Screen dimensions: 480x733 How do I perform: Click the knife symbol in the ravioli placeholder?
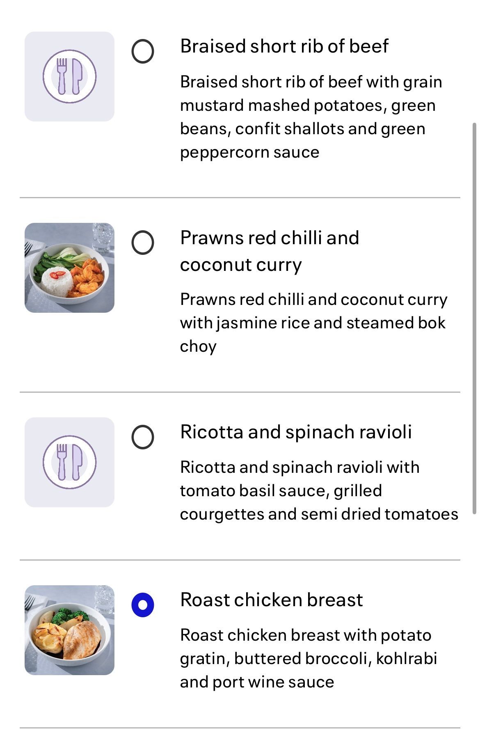(x=77, y=462)
